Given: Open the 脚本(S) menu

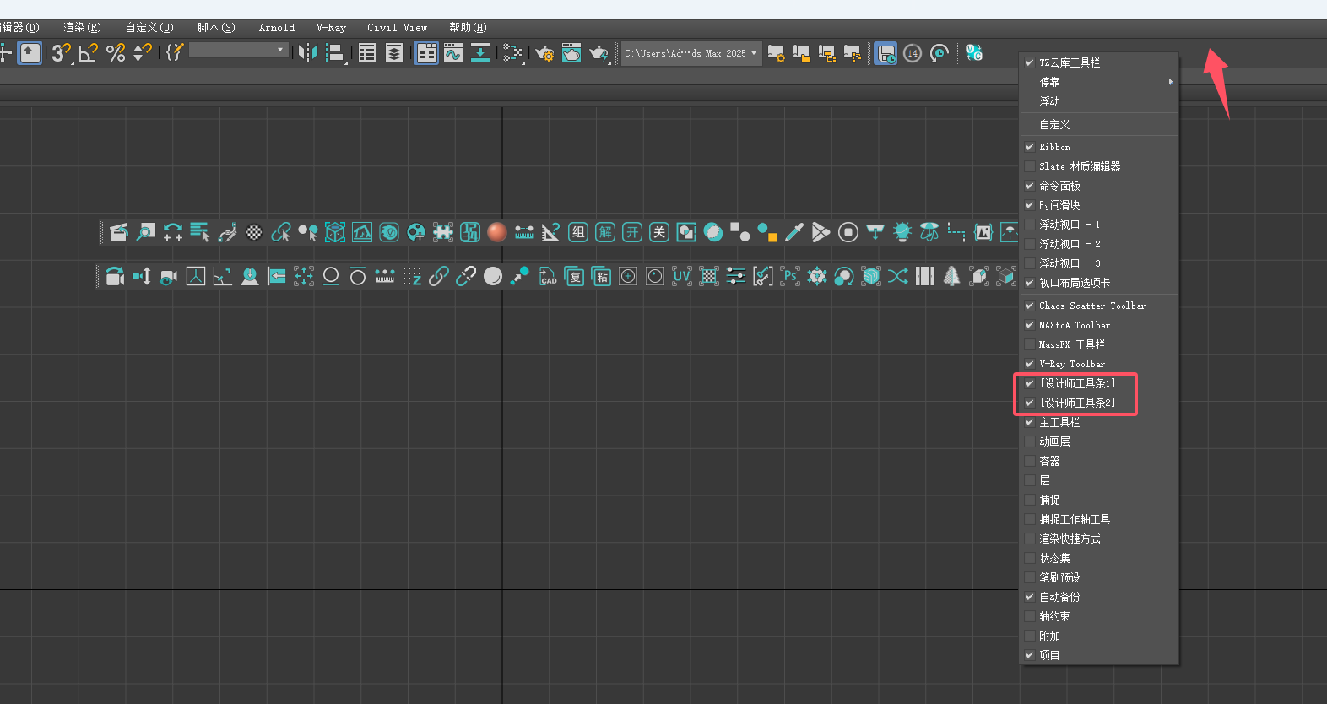Looking at the screenshot, I should tap(216, 28).
